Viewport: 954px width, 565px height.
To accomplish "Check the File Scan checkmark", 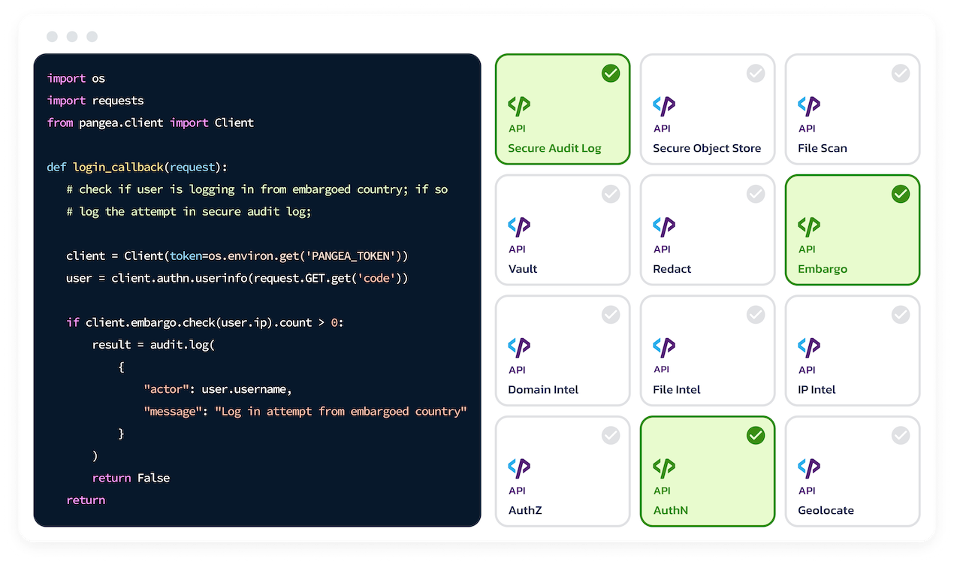I will 901,74.
